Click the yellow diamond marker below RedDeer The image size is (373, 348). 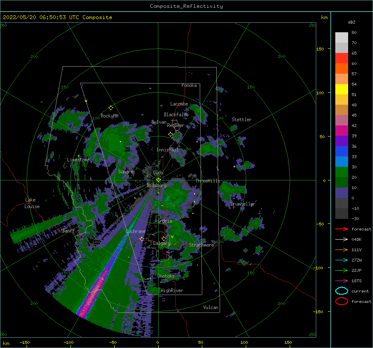170,134
